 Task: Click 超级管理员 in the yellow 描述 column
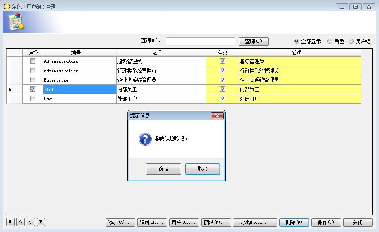pyautogui.click(x=300, y=61)
